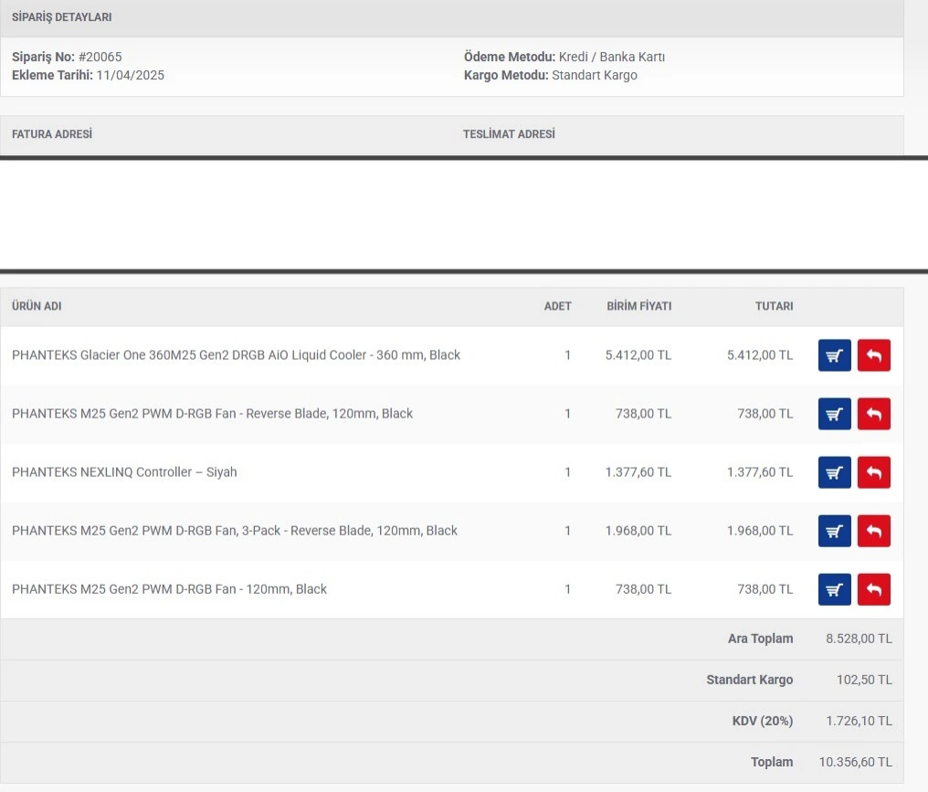Viewport: 928px width, 792px height.
Task: Click the Toplam label
Action: click(x=772, y=763)
